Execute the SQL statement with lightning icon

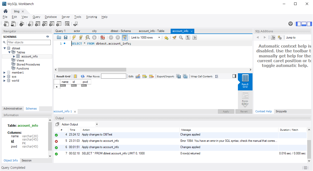(74, 38)
